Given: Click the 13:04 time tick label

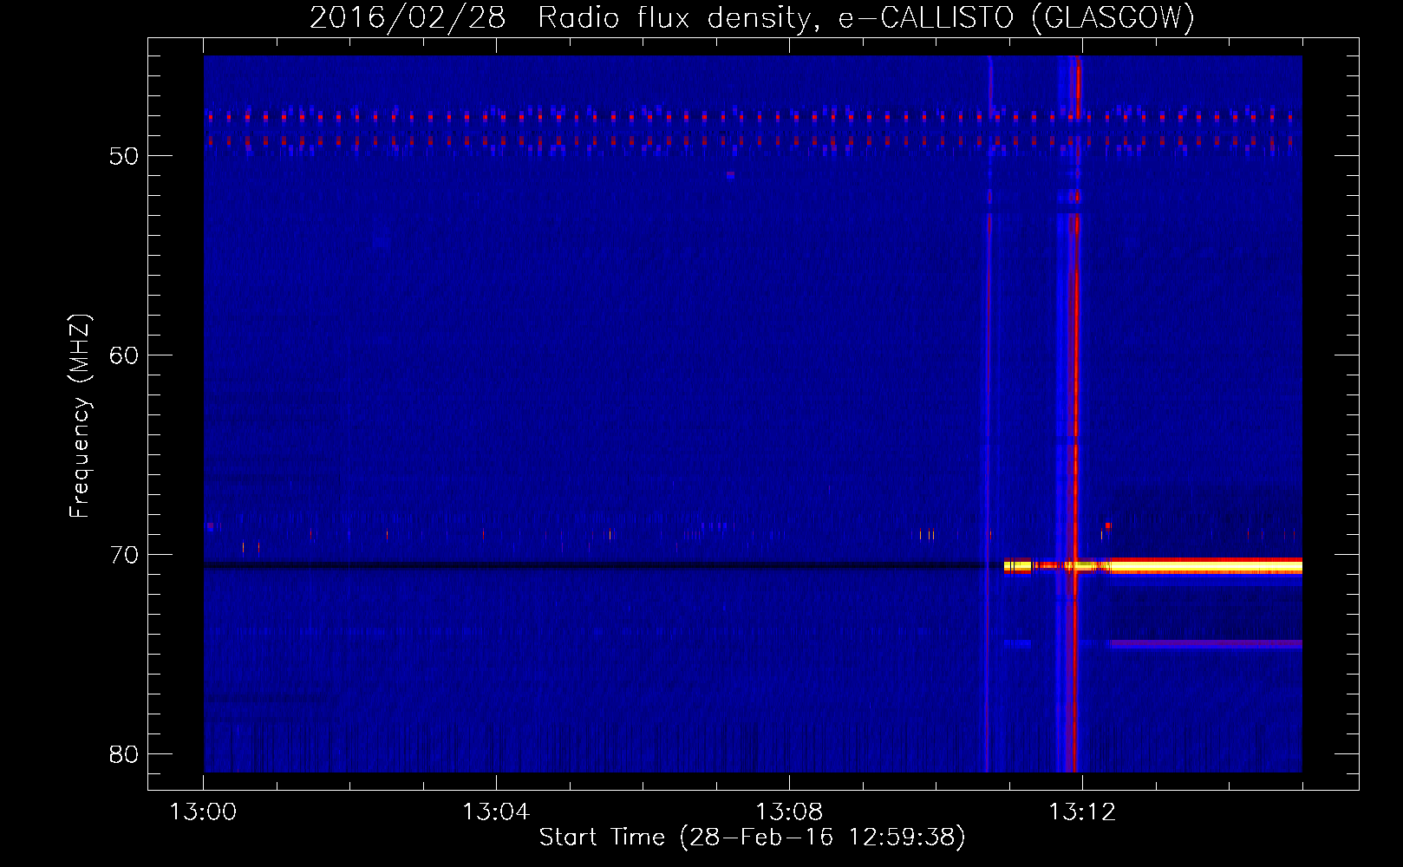Looking at the screenshot, I should click(x=496, y=812).
